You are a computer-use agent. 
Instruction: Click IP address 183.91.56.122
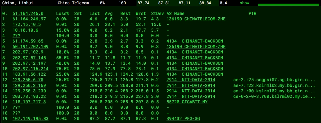[29, 74]
